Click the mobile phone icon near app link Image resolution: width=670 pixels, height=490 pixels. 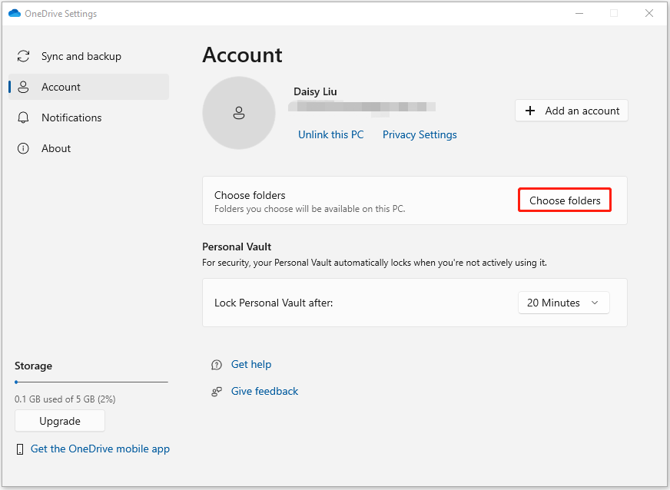[20, 449]
